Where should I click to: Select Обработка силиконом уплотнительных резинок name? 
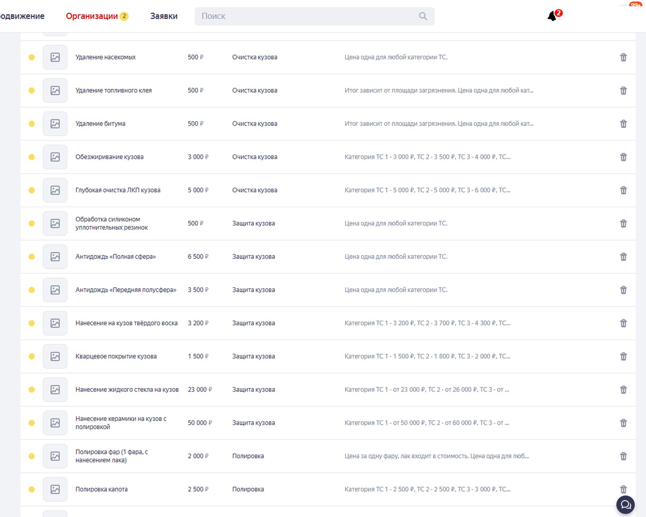(x=111, y=223)
